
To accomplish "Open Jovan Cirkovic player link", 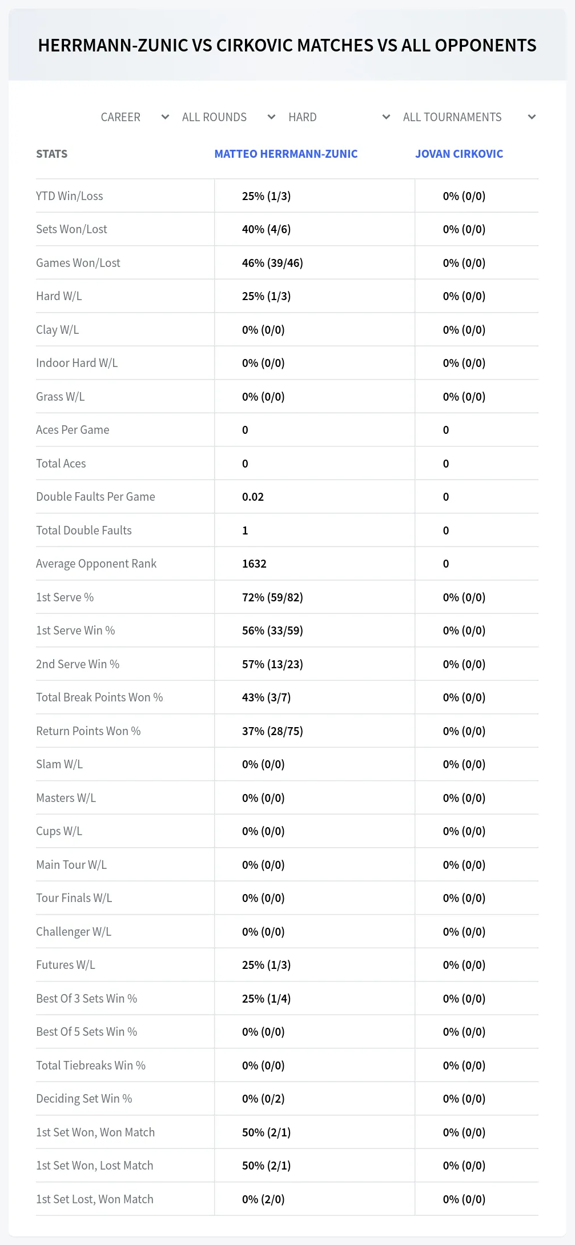I will (459, 154).
